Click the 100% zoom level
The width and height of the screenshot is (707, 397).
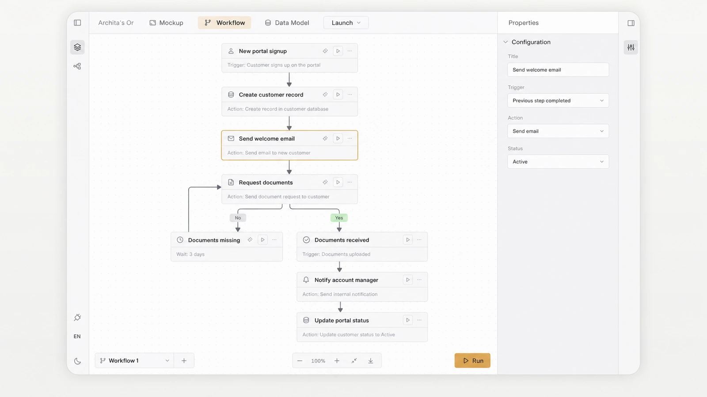click(x=318, y=361)
